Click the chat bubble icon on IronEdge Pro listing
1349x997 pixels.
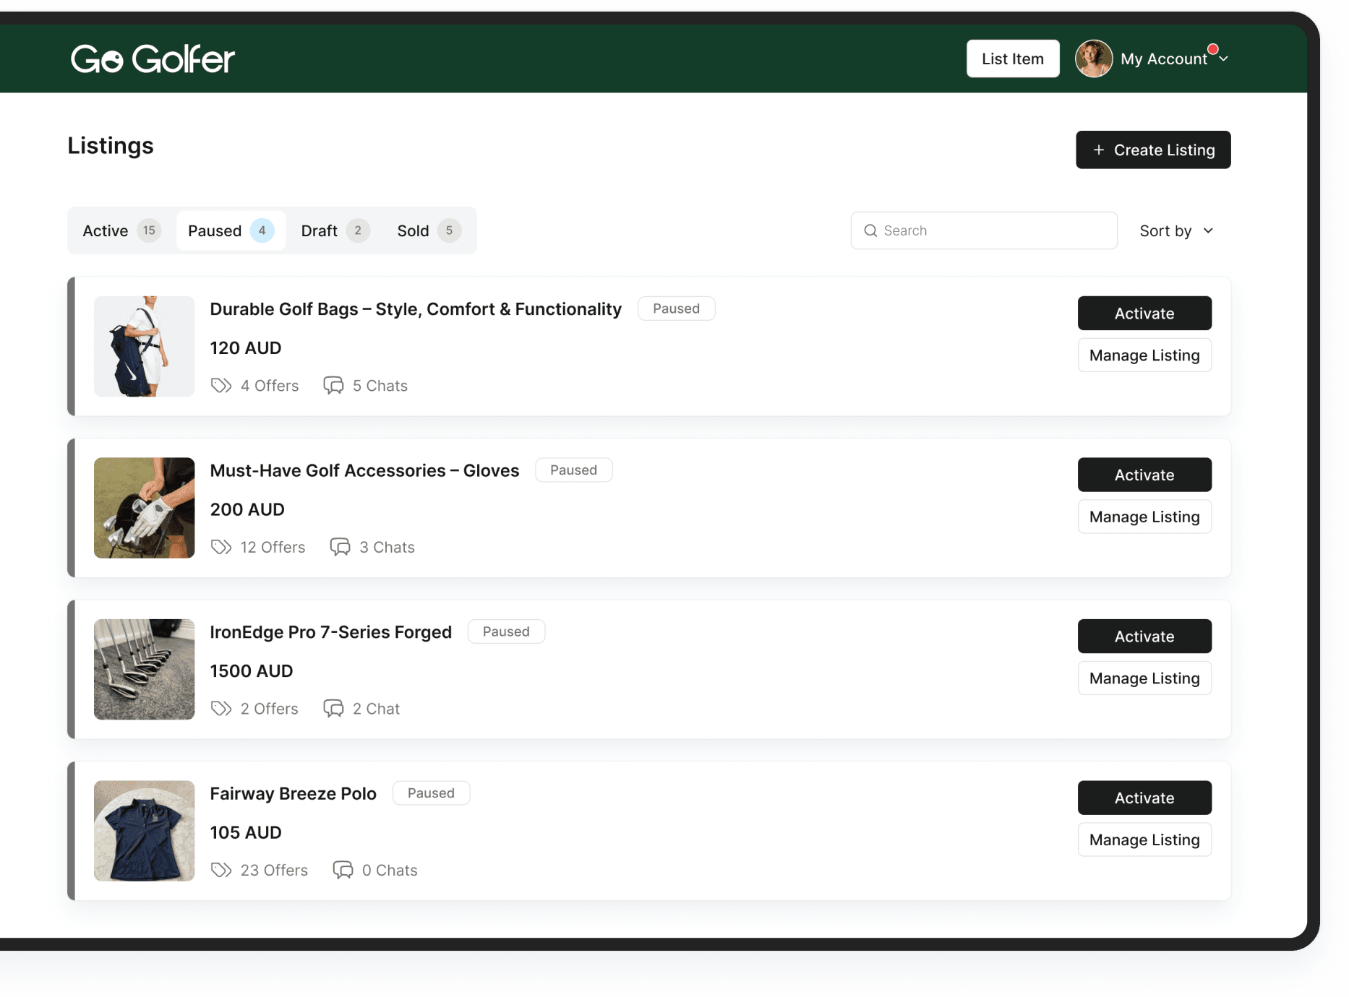(x=333, y=708)
